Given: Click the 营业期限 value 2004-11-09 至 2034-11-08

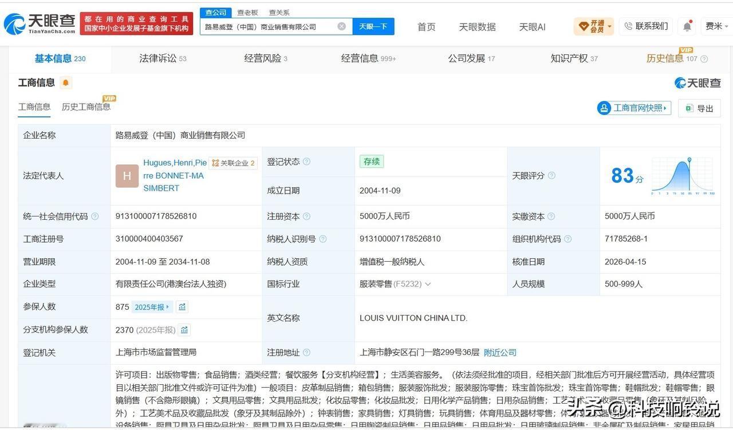Looking at the screenshot, I should tap(163, 262).
